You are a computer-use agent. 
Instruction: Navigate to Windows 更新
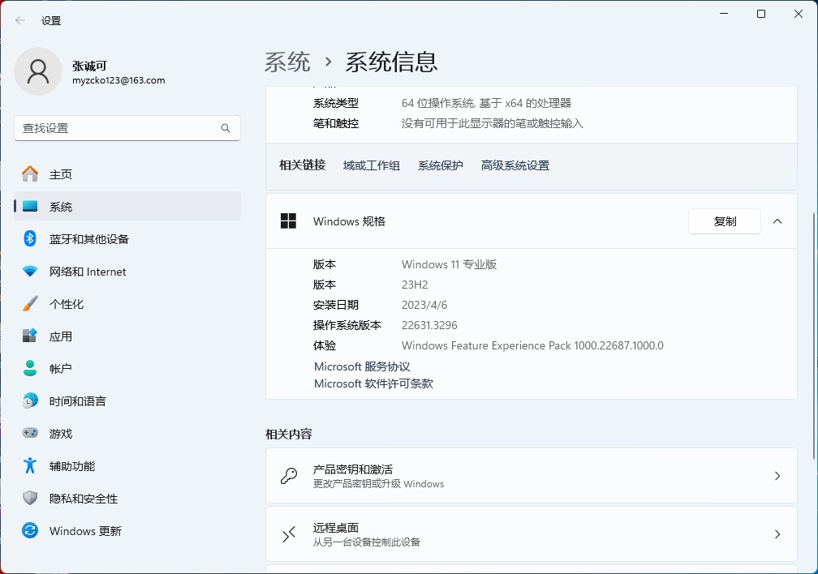click(x=127, y=531)
